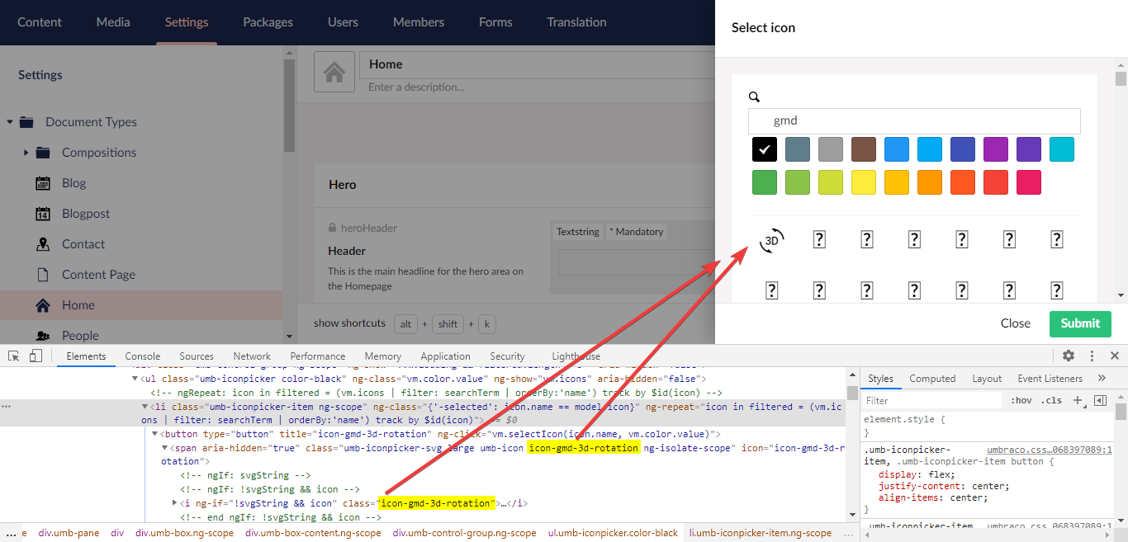This screenshot has height=542, width=1128.
Task: Select the 3D rotation icon in picker
Action: pyautogui.click(x=772, y=240)
